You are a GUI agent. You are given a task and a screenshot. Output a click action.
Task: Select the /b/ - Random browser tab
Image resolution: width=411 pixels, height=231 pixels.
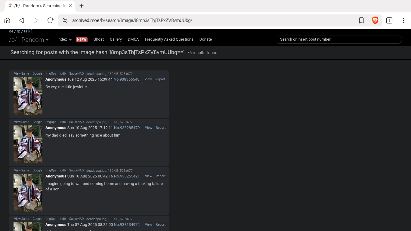tap(40, 6)
